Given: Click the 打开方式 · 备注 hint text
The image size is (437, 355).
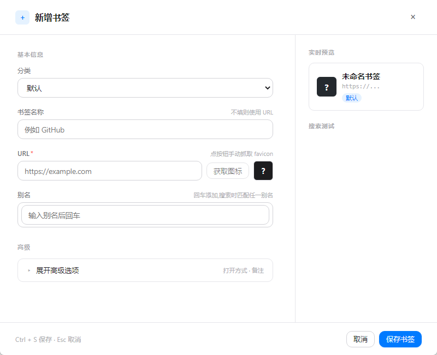Looking at the screenshot, I should coord(243,270).
